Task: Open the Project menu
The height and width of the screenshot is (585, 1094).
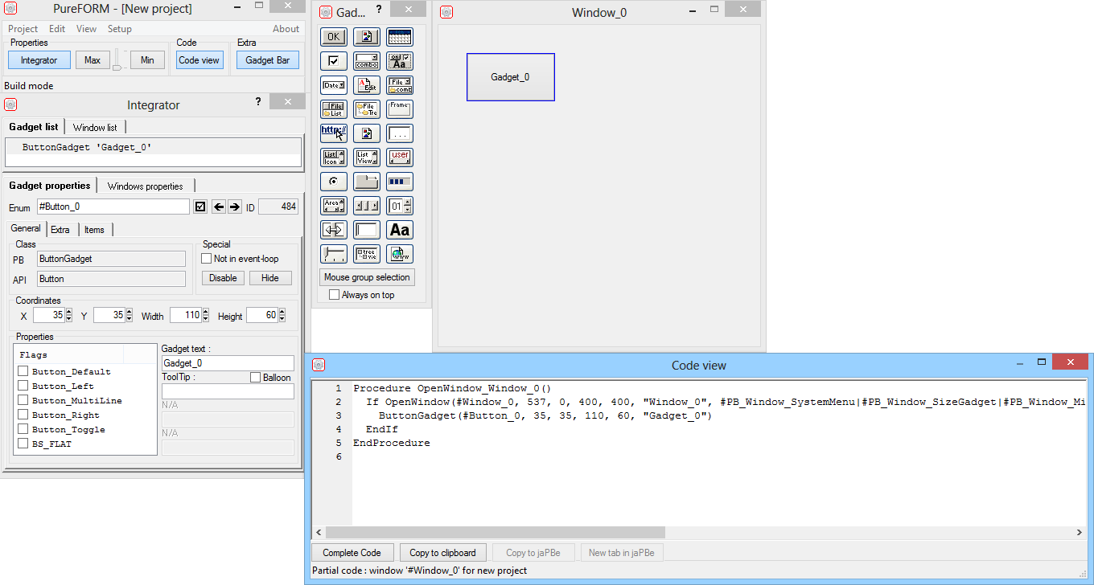Action: pyautogui.click(x=23, y=29)
